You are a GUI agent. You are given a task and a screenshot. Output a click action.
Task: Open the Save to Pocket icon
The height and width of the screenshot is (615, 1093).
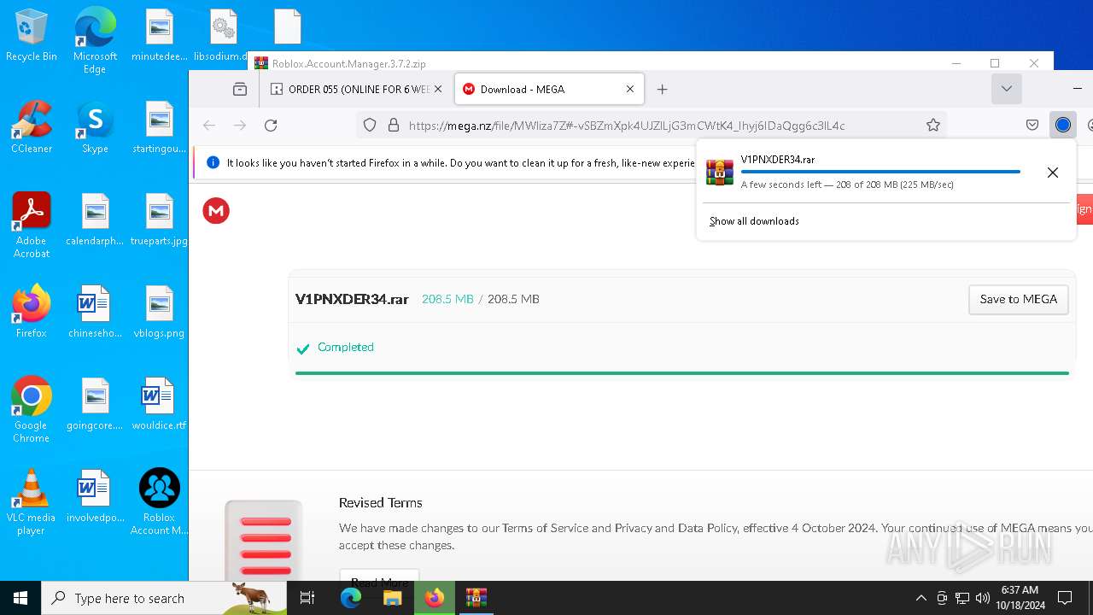pyautogui.click(x=1032, y=126)
